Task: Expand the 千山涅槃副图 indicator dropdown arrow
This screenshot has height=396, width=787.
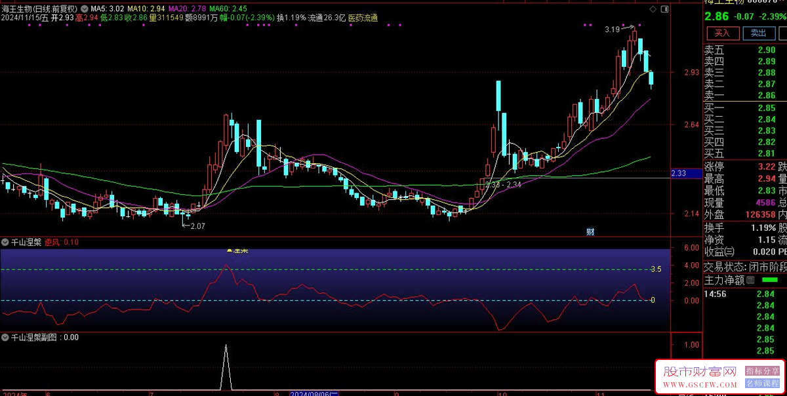Action: point(5,338)
